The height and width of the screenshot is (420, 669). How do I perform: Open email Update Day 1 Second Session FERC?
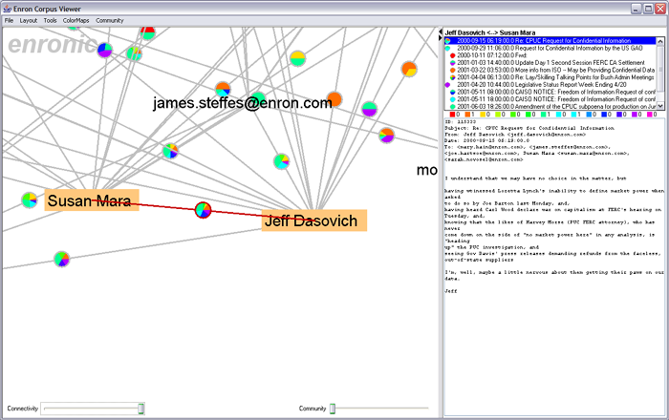(550, 63)
